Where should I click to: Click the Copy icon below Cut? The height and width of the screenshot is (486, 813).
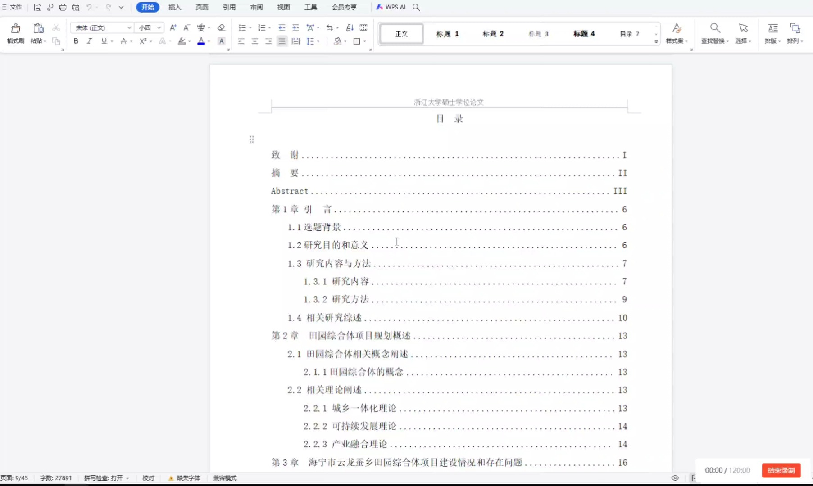[56, 41]
